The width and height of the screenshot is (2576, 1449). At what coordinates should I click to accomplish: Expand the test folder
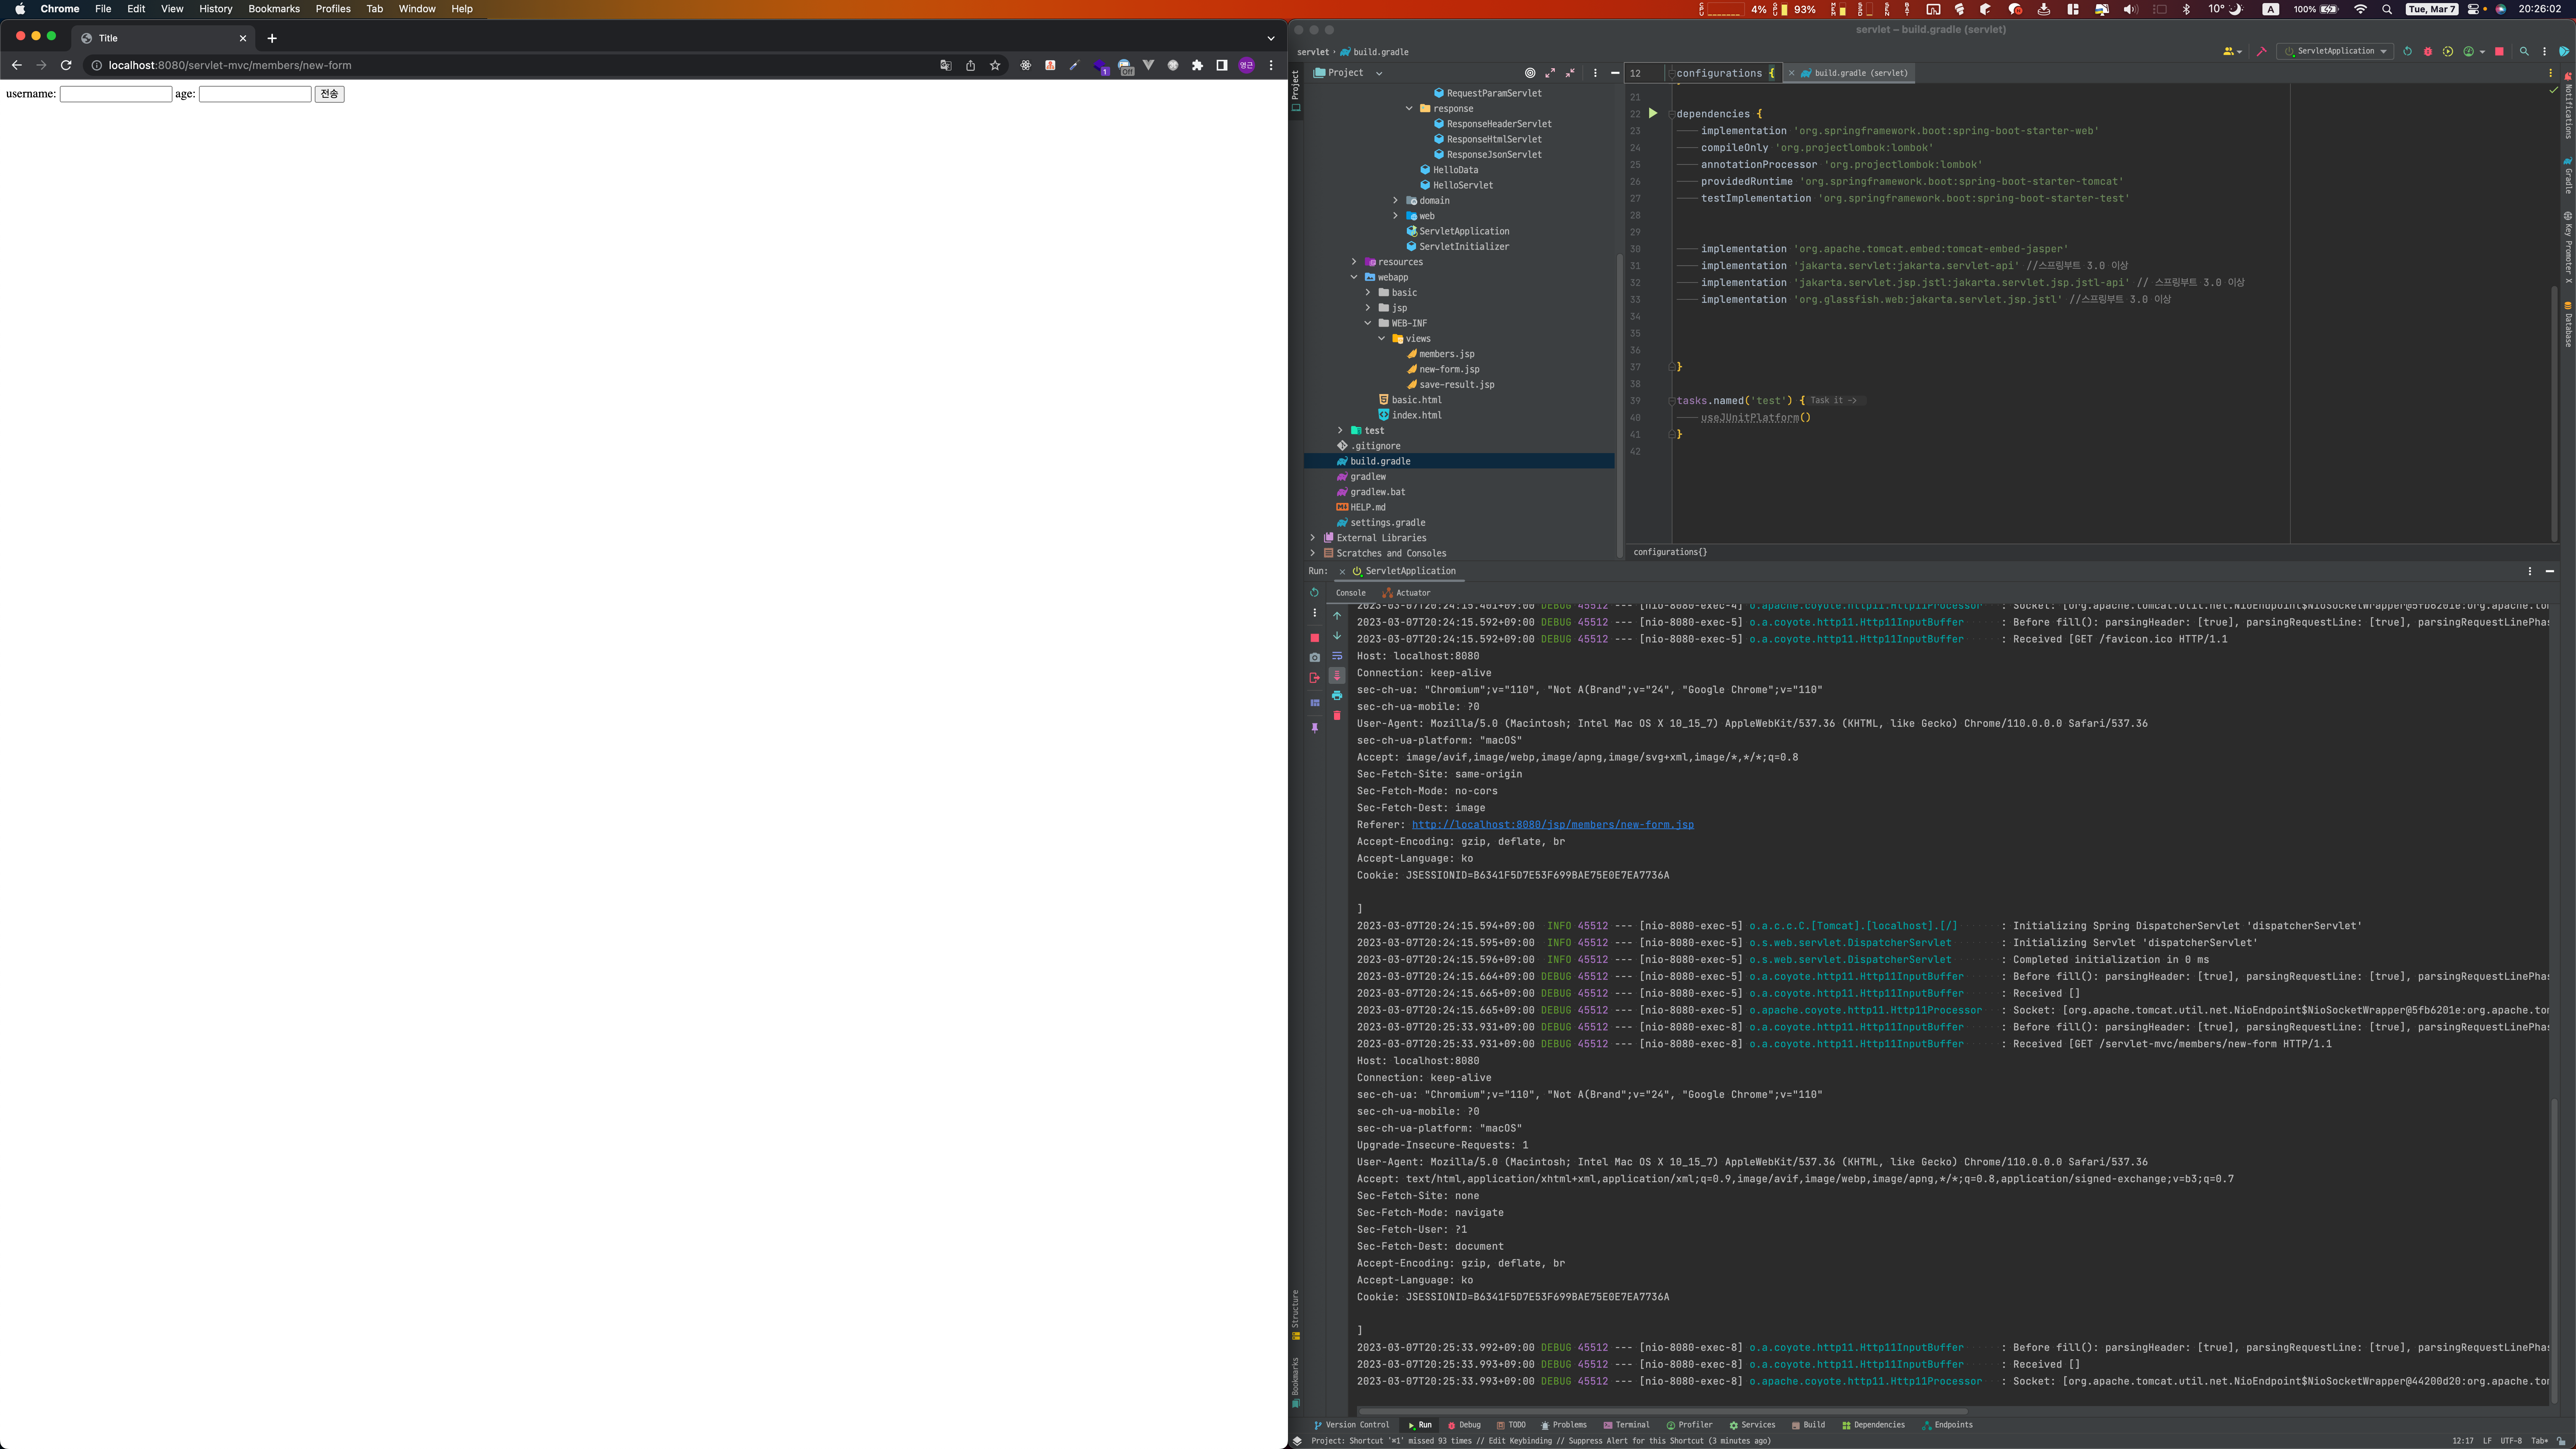(x=1340, y=431)
